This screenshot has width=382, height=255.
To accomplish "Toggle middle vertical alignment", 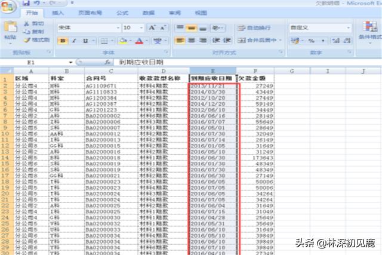I will [x=191, y=28].
